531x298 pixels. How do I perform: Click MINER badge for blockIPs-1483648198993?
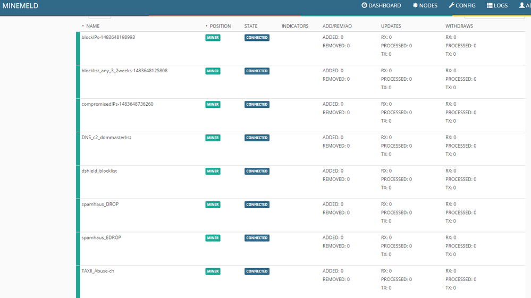pos(213,38)
